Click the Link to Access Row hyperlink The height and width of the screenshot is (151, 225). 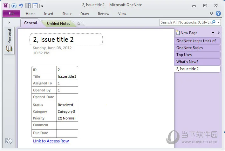[51, 141]
